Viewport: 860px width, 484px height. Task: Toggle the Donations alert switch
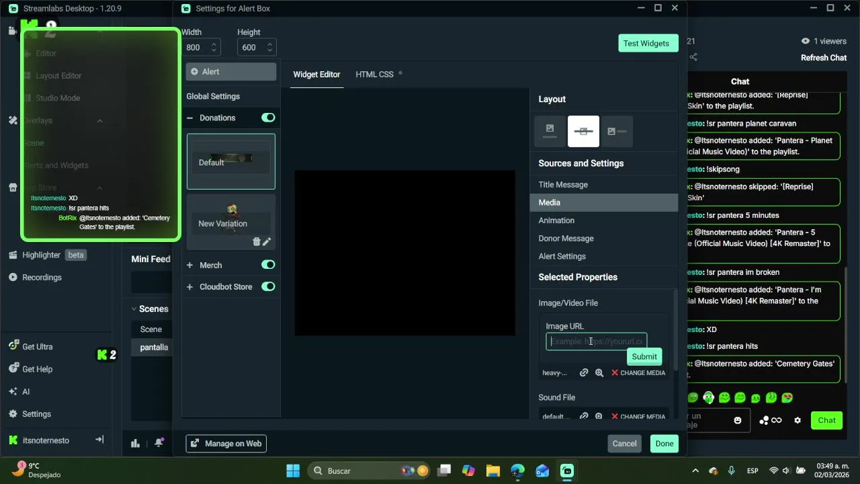[x=268, y=118]
